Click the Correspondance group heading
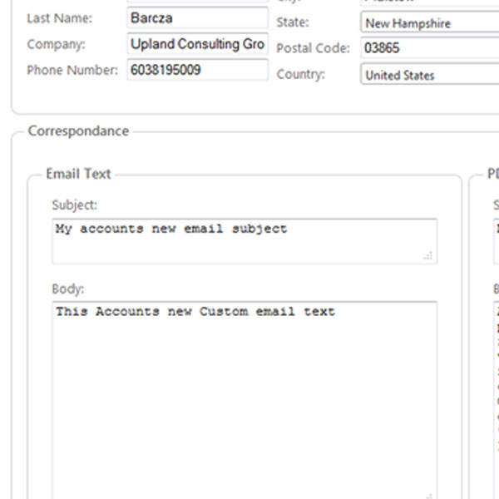499x499 pixels. tap(78, 131)
